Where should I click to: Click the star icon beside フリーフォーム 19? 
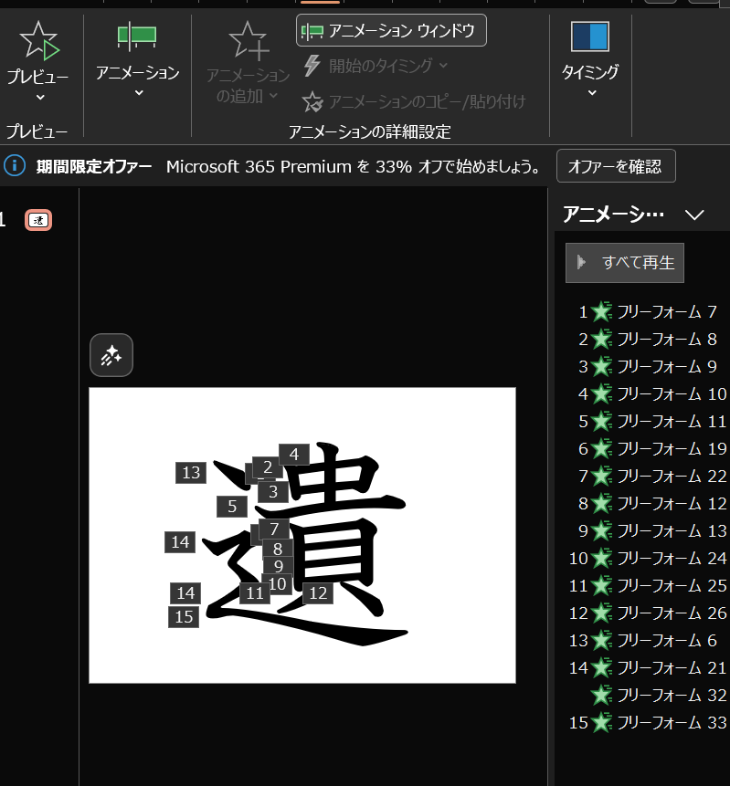[601, 449]
